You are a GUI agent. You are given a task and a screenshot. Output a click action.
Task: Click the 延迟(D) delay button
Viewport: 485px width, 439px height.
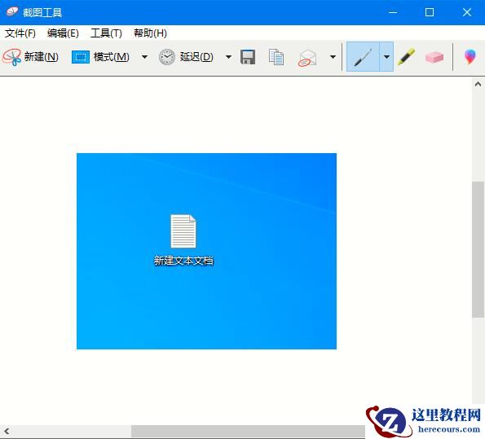(x=186, y=57)
